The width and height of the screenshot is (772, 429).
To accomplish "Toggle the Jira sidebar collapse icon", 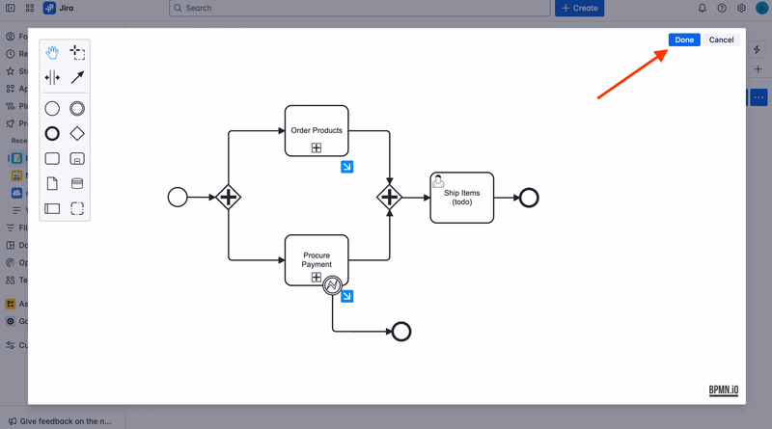I will click(x=11, y=8).
